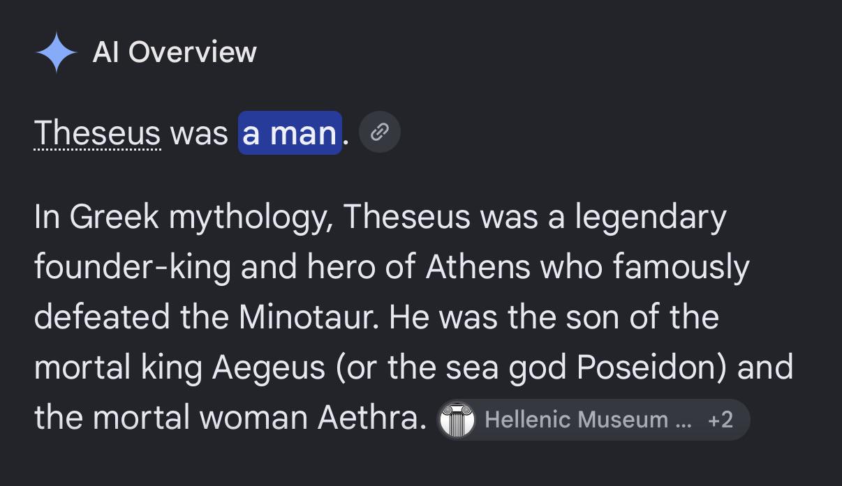This screenshot has width=842, height=486.
Task: Click the word 'legendary' in the paragraph
Action: [x=651, y=218]
